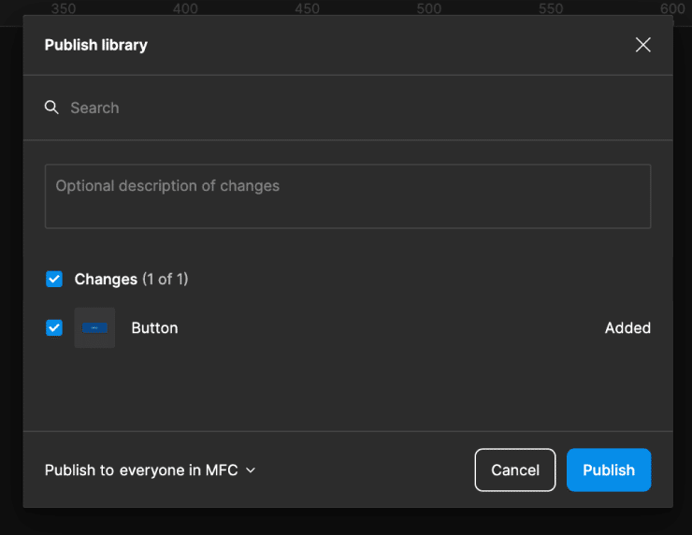Uncheck the Button component checkbox
The image size is (692, 535).
(54, 328)
